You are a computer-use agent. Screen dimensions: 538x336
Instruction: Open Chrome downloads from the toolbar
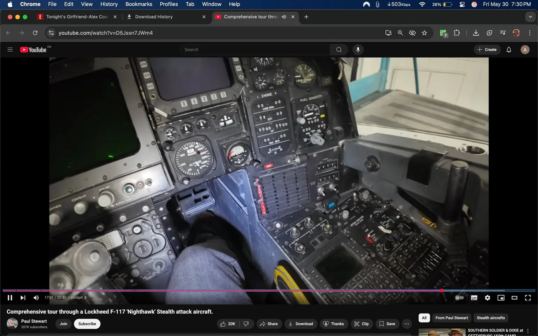click(x=476, y=33)
